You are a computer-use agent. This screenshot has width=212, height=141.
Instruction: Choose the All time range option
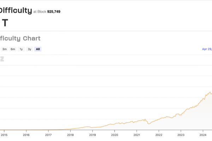(38, 49)
